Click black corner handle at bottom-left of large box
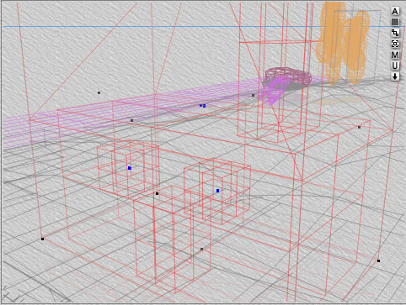The height and width of the screenshot is (305, 406). [x=42, y=239]
